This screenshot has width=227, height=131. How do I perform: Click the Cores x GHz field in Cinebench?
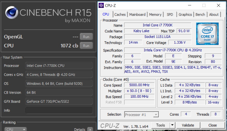click(x=59, y=75)
